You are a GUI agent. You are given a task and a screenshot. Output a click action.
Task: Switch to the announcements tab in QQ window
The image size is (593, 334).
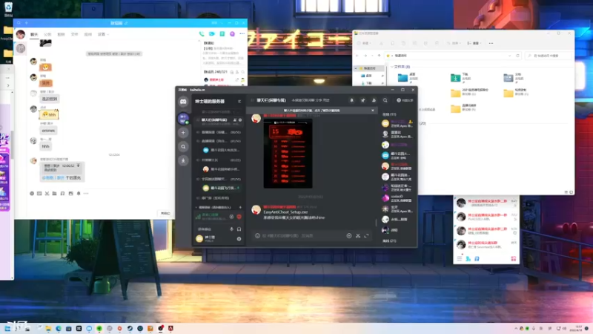pyautogui.click(x=47, y=34)
